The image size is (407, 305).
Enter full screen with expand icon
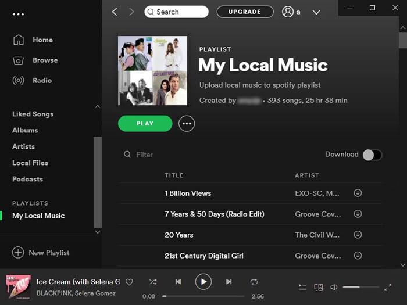388,288
